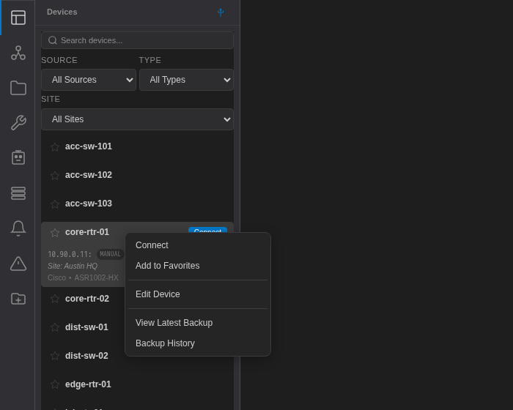Choose Edit Device in context menu

coord(198,294)
